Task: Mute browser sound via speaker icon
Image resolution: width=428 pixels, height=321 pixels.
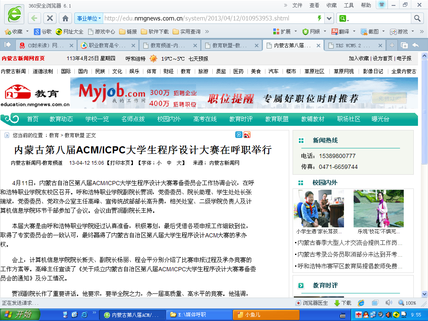Action: click(x=388, y=303)
